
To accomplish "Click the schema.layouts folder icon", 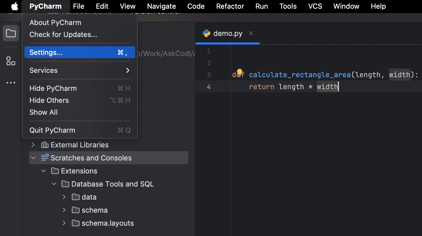I will pos(76,223).
